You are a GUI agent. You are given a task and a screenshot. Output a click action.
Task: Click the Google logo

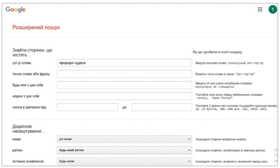point(16,10)
